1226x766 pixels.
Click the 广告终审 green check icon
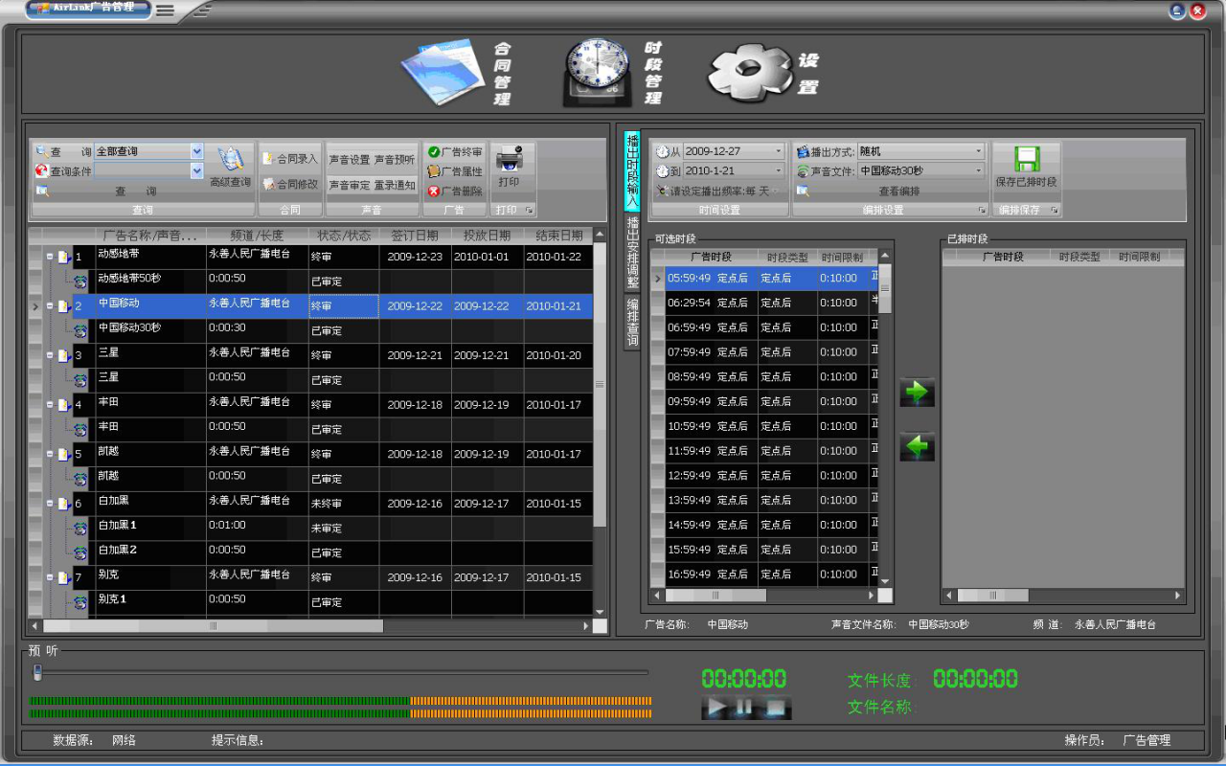(x=434, y=152)
